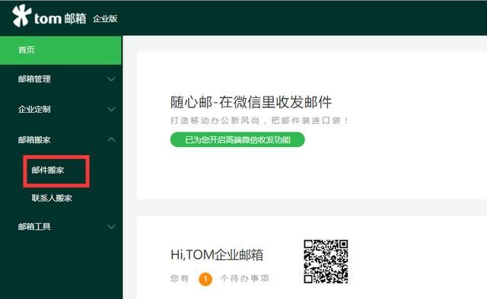Open the 邮箱管理 menu section
The image size is (487, 299).
(34, 79)
